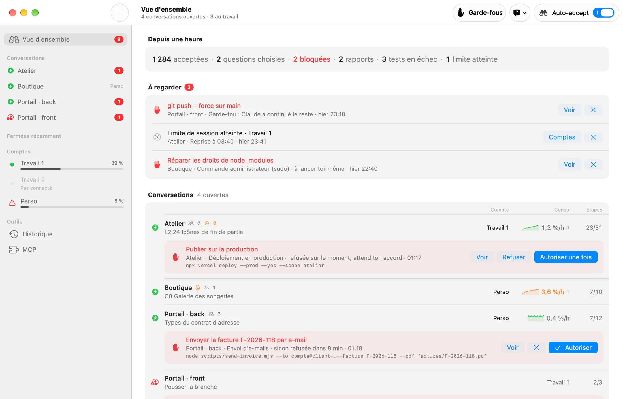The height and width of the screenshot is (399, 623).
Task: Dismiss the git push --force alert
Action: point(593,110)
